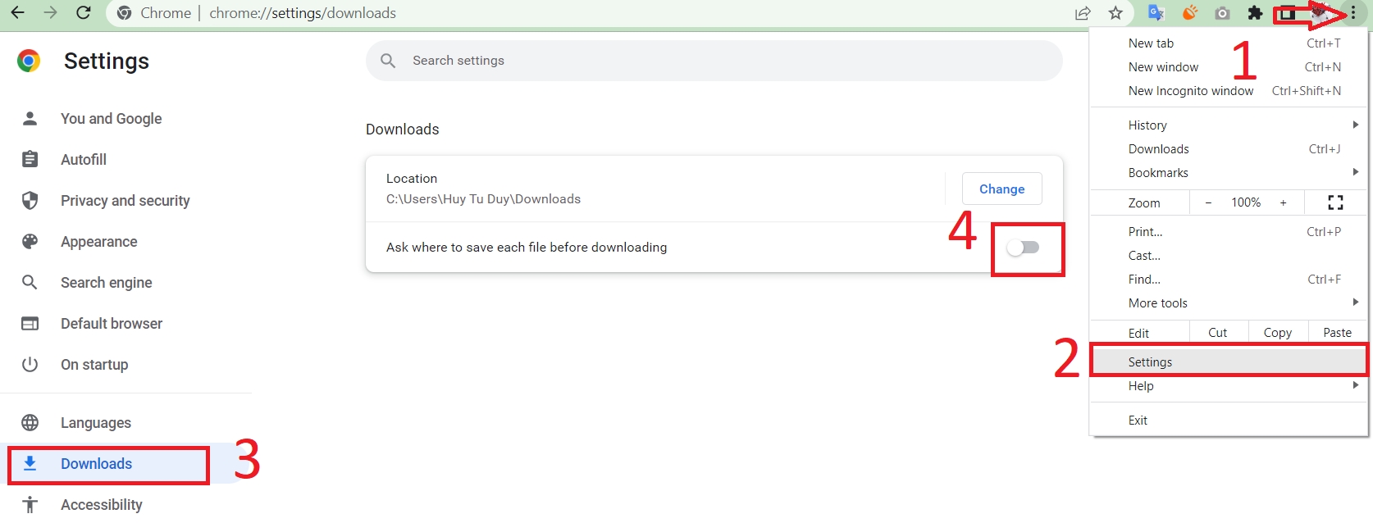Bookmark this page with star icon
This screenshot has height=523, width=1373.
[x=1115, y=13]
